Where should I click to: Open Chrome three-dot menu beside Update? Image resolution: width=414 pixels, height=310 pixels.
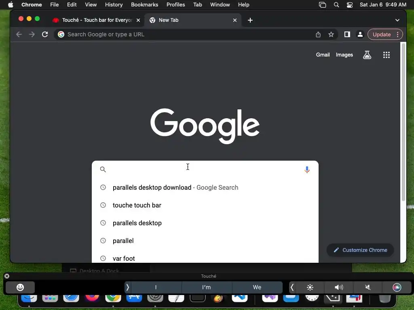(x=398, y=35)
